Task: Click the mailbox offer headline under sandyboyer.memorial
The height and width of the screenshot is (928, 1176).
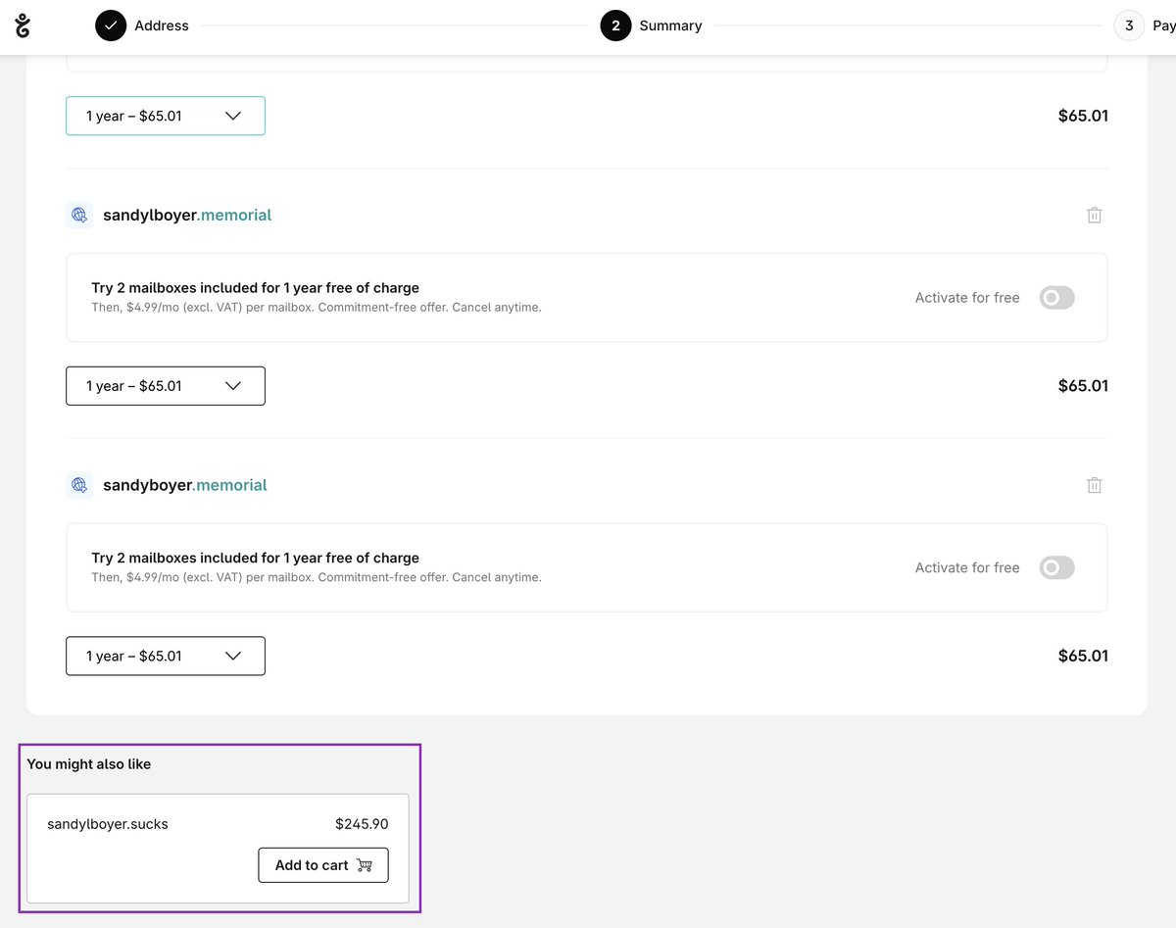Action: coord(256,559)
